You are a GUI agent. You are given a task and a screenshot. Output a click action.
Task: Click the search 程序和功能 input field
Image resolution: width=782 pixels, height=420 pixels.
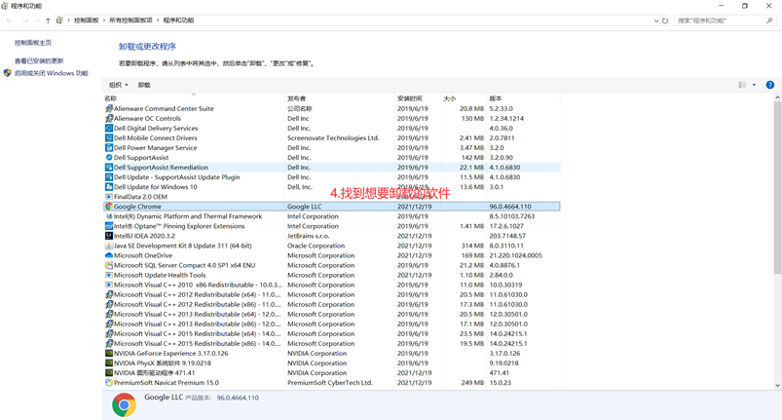[x=721, y=20]
